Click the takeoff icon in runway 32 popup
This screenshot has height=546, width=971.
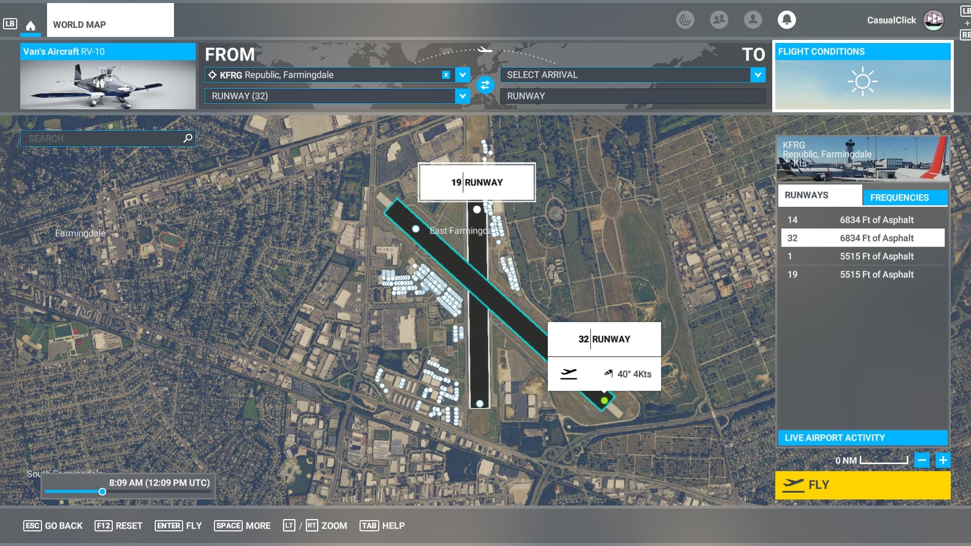coord(568,374)
